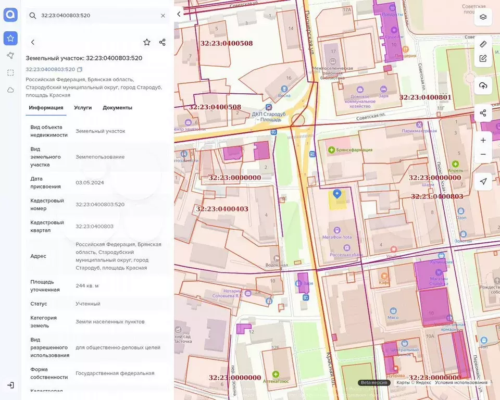
Task: Click the cadastral quarter value 32:23:0400803
Action: click(x=94, y=227)
